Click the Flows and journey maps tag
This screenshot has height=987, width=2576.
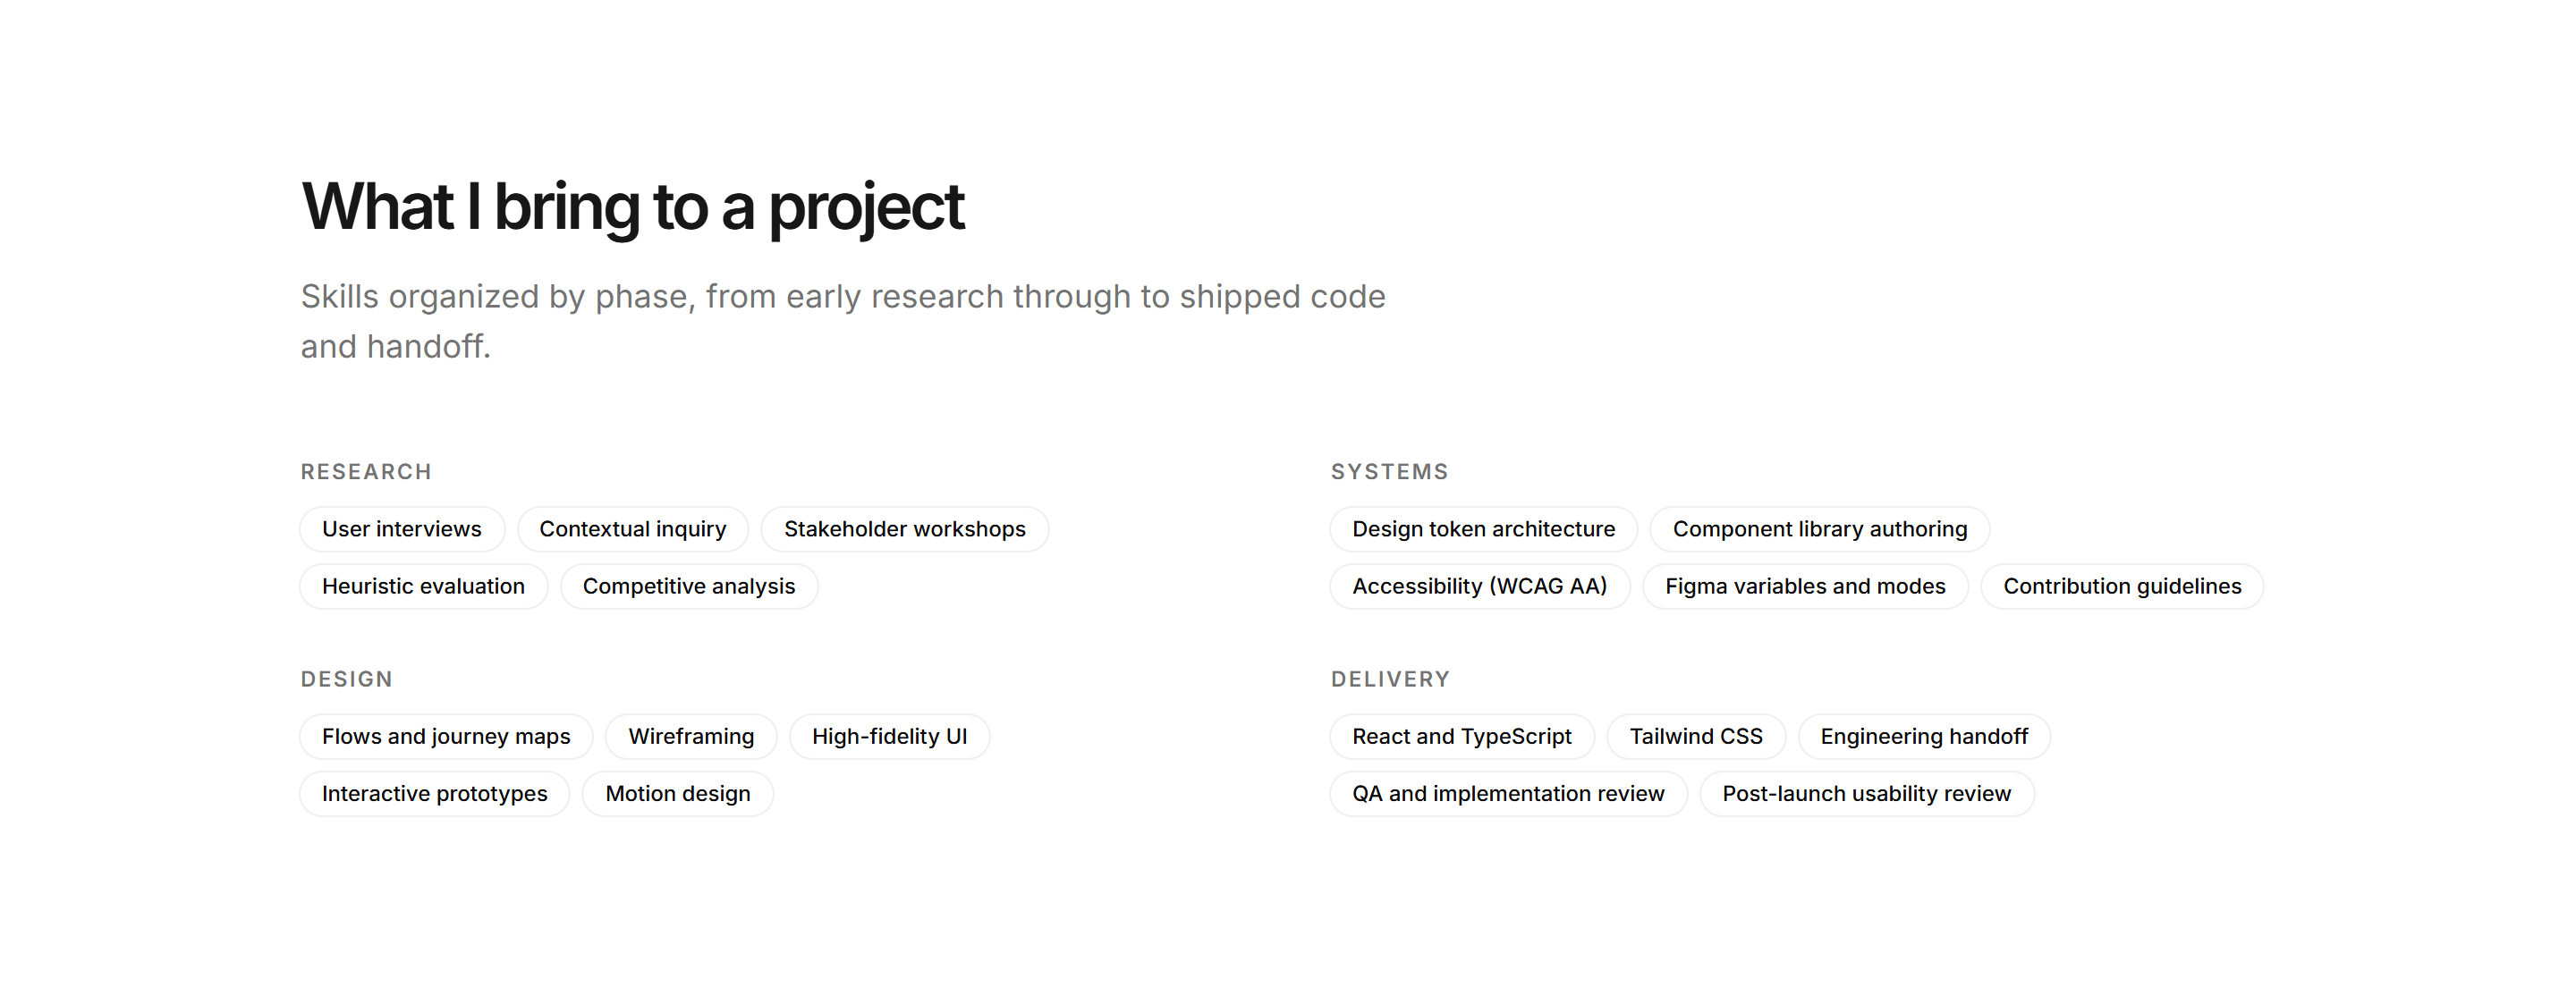(x=446, y=737)
